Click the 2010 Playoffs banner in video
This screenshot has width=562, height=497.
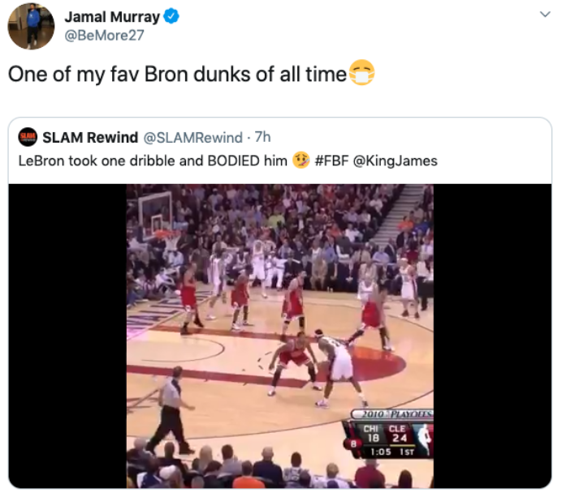392,414
